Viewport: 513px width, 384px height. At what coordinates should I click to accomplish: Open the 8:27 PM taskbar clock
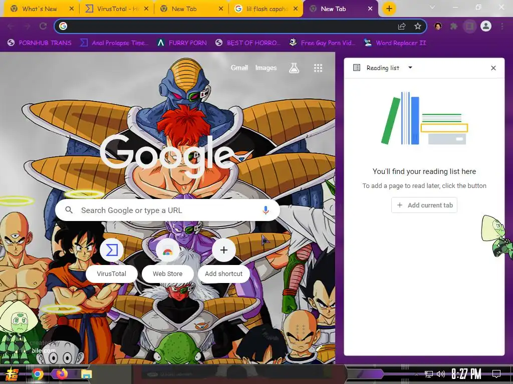466,374
